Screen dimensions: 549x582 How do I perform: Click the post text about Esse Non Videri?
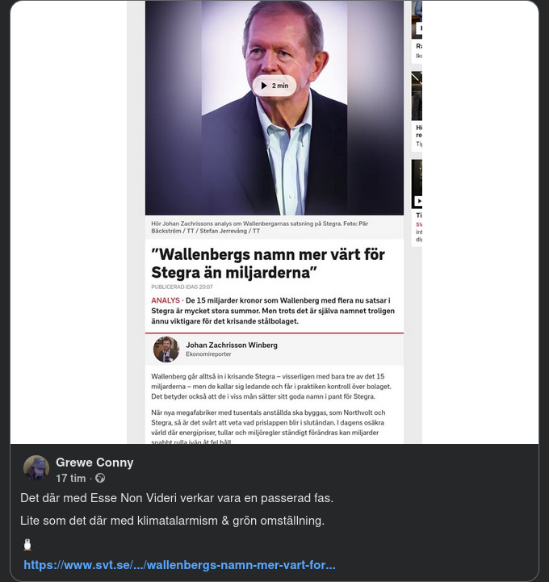(x=177, y=498)
